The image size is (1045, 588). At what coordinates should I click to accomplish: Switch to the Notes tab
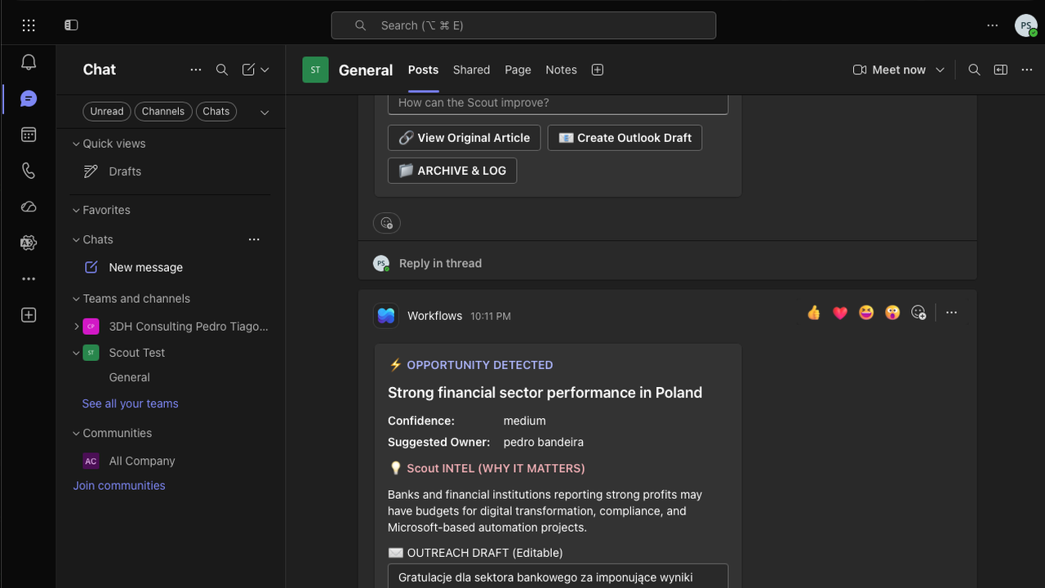click(561, 70)
